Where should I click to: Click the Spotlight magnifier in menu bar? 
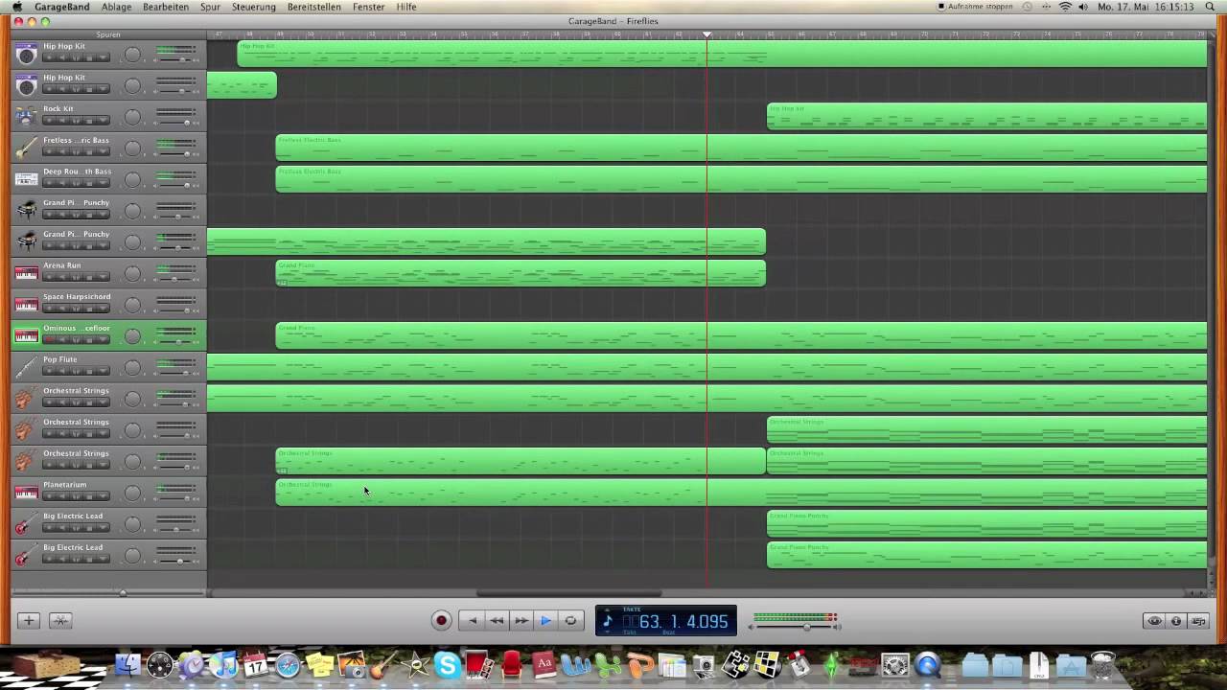(x=1212, y=7)
